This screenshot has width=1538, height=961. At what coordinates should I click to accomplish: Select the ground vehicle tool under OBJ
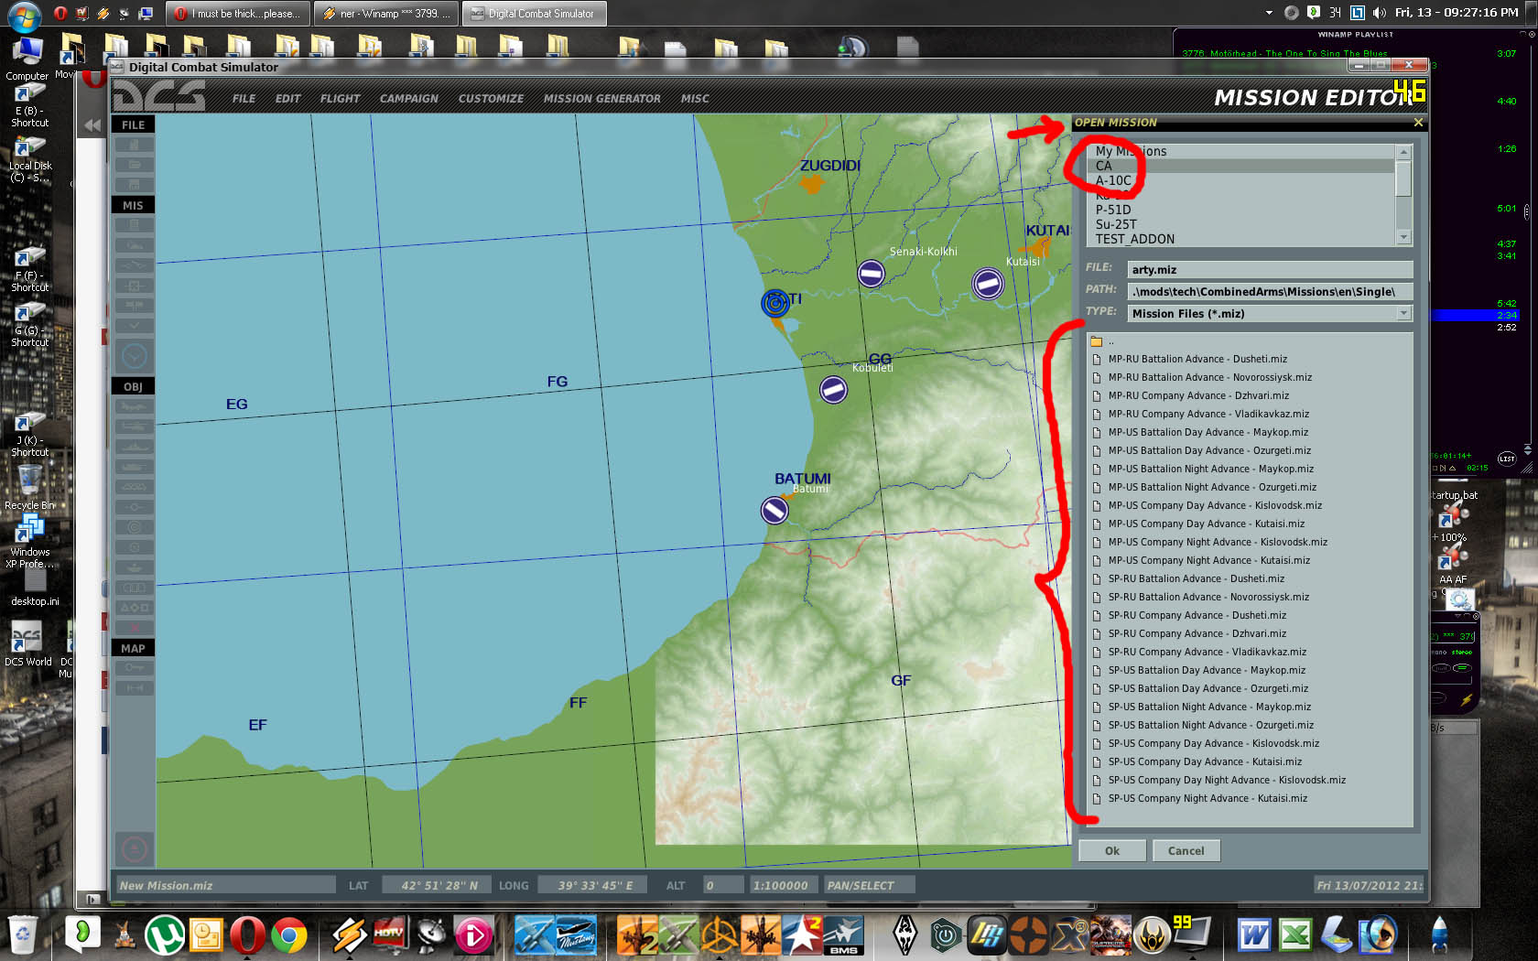coord(134,467)
